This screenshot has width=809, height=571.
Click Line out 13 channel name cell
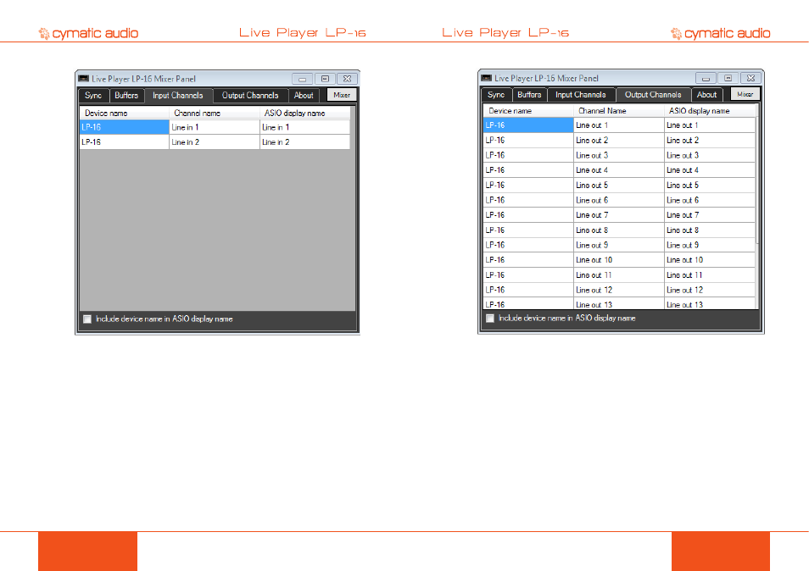coord(618,303)
